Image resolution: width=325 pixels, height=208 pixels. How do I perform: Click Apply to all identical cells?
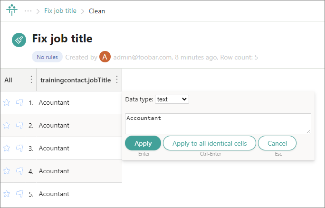click(210, 143)
